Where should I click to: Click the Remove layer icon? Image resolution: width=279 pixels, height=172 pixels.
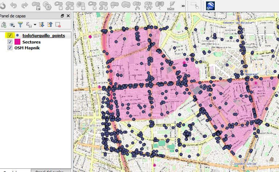[x=58, y=25]
